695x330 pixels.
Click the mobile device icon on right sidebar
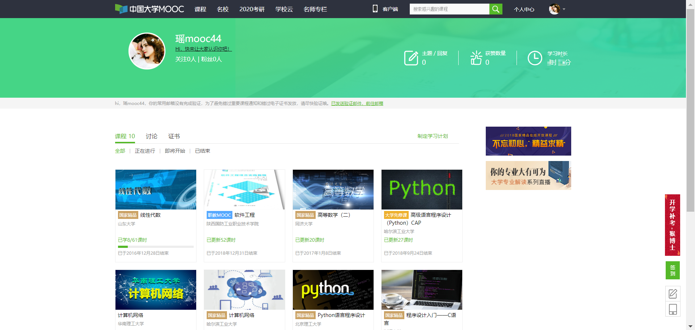pyautogui.click(x=673, y=309)
